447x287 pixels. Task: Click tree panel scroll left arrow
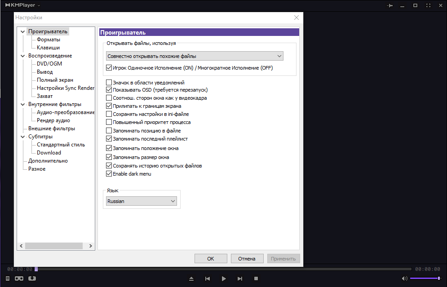pyautogui.click(x=21, y=246)
